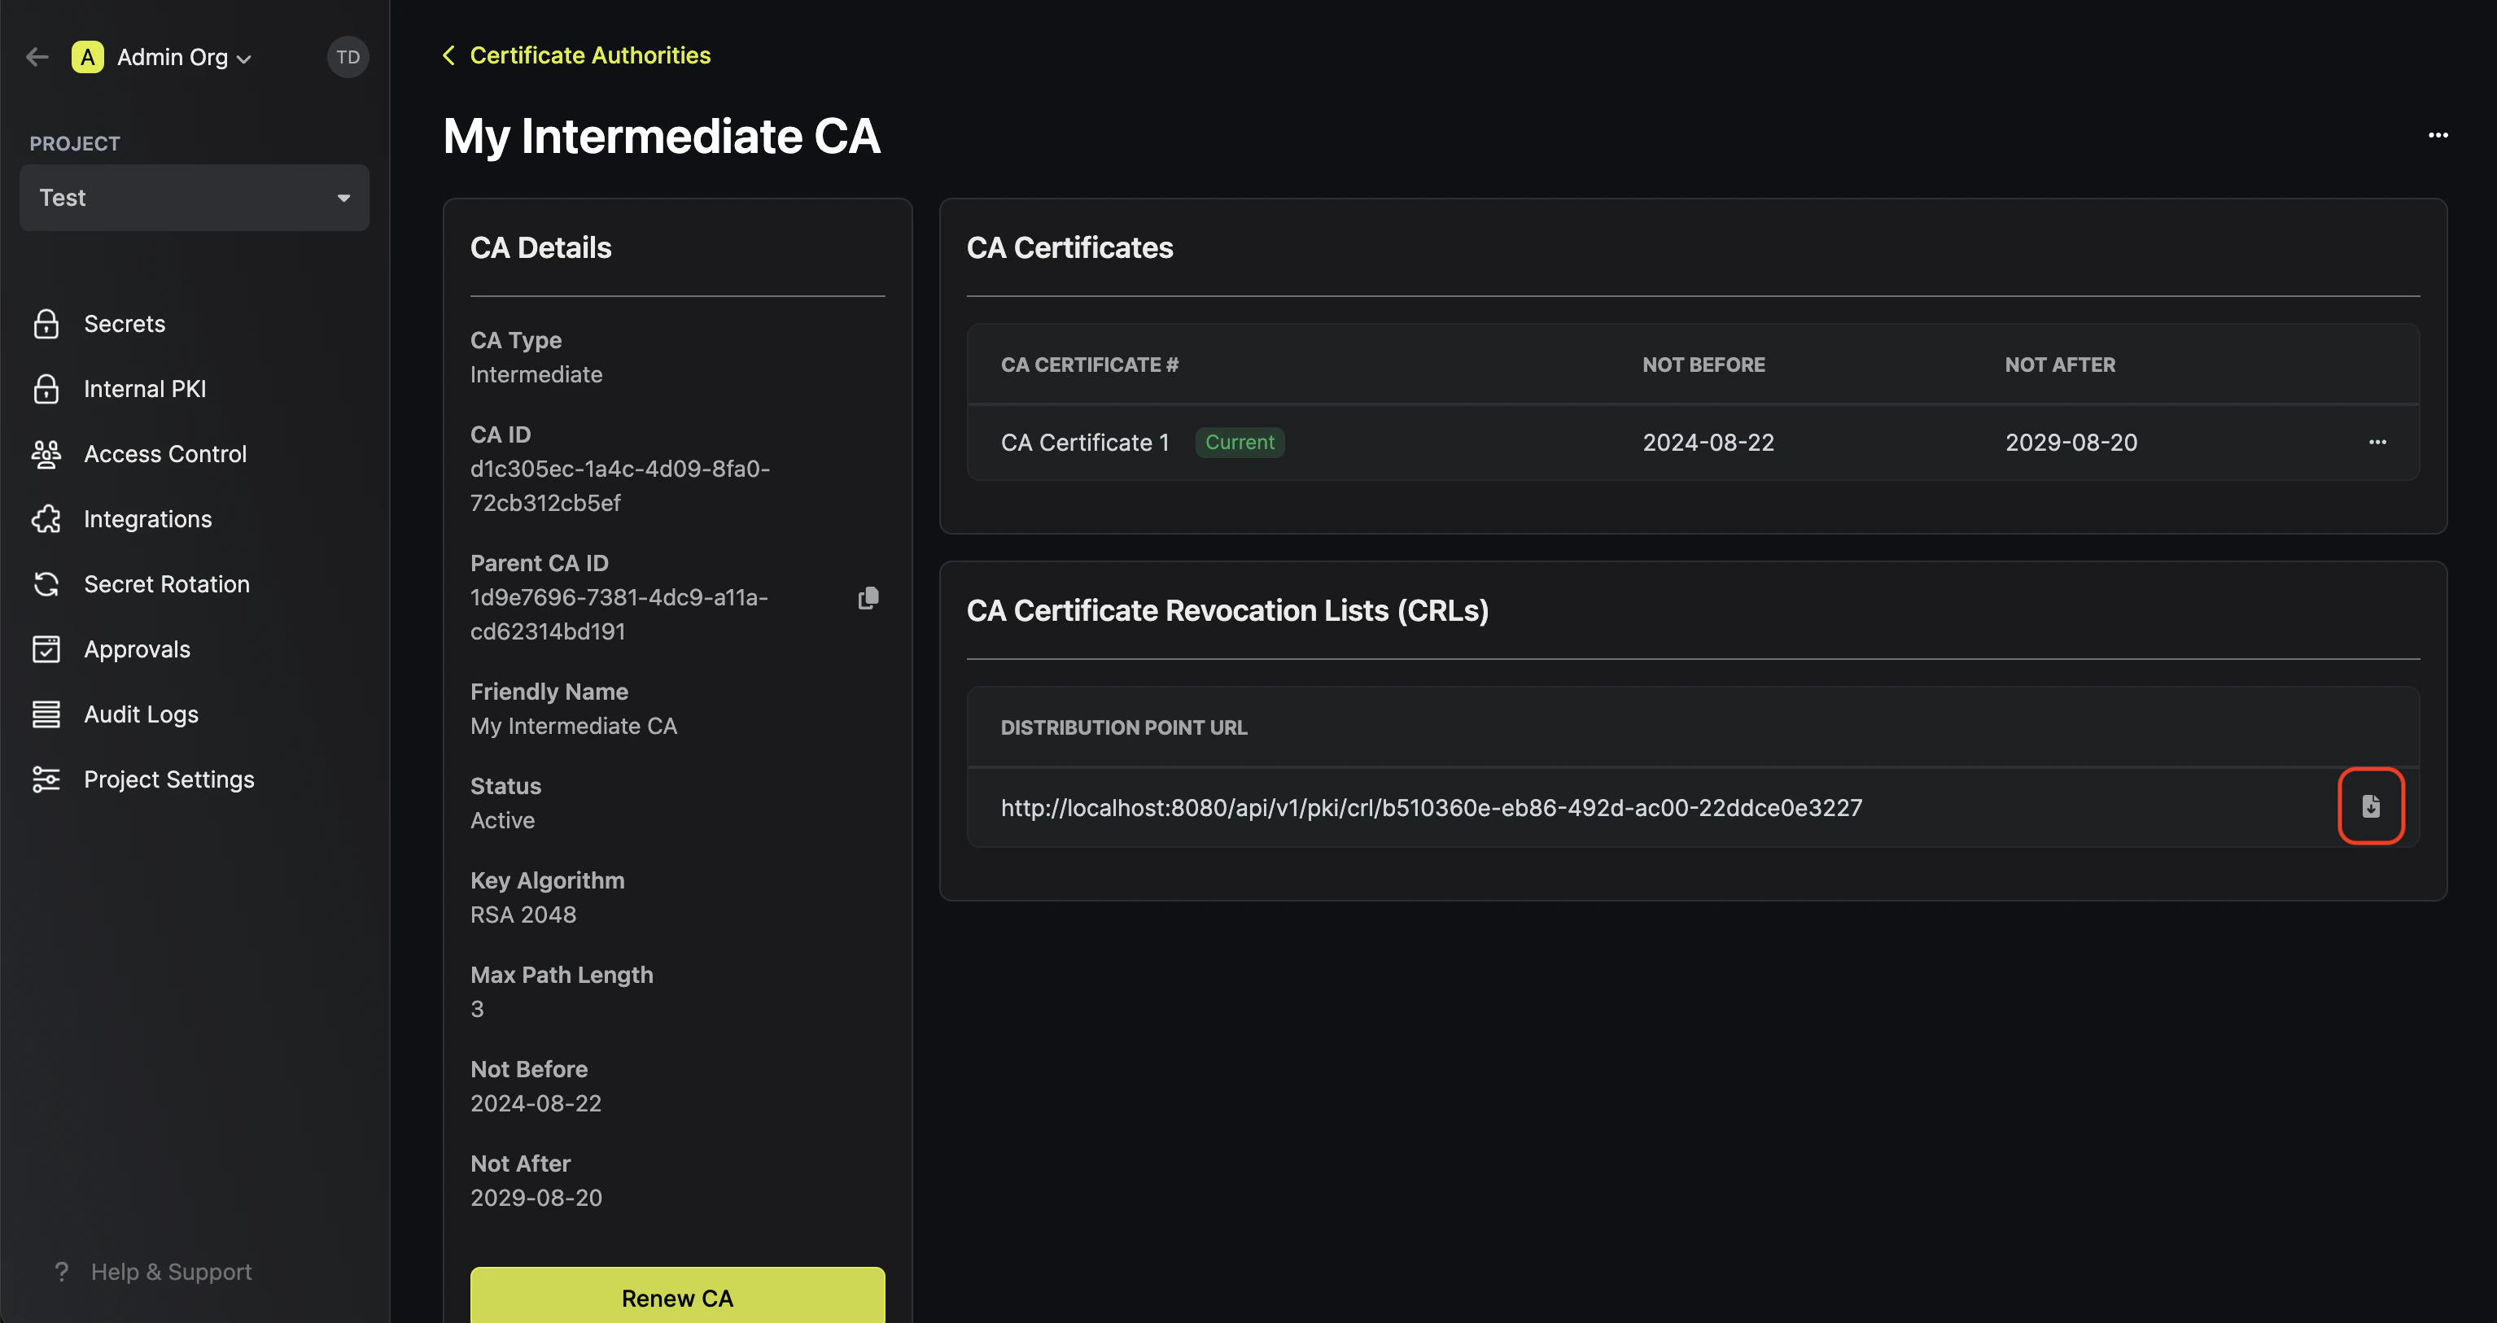Open Audit Logs
2497x1323 pixels.
point(141,714)
